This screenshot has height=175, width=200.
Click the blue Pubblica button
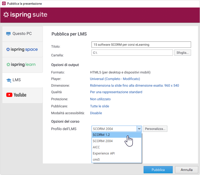(x=158, y=170)
